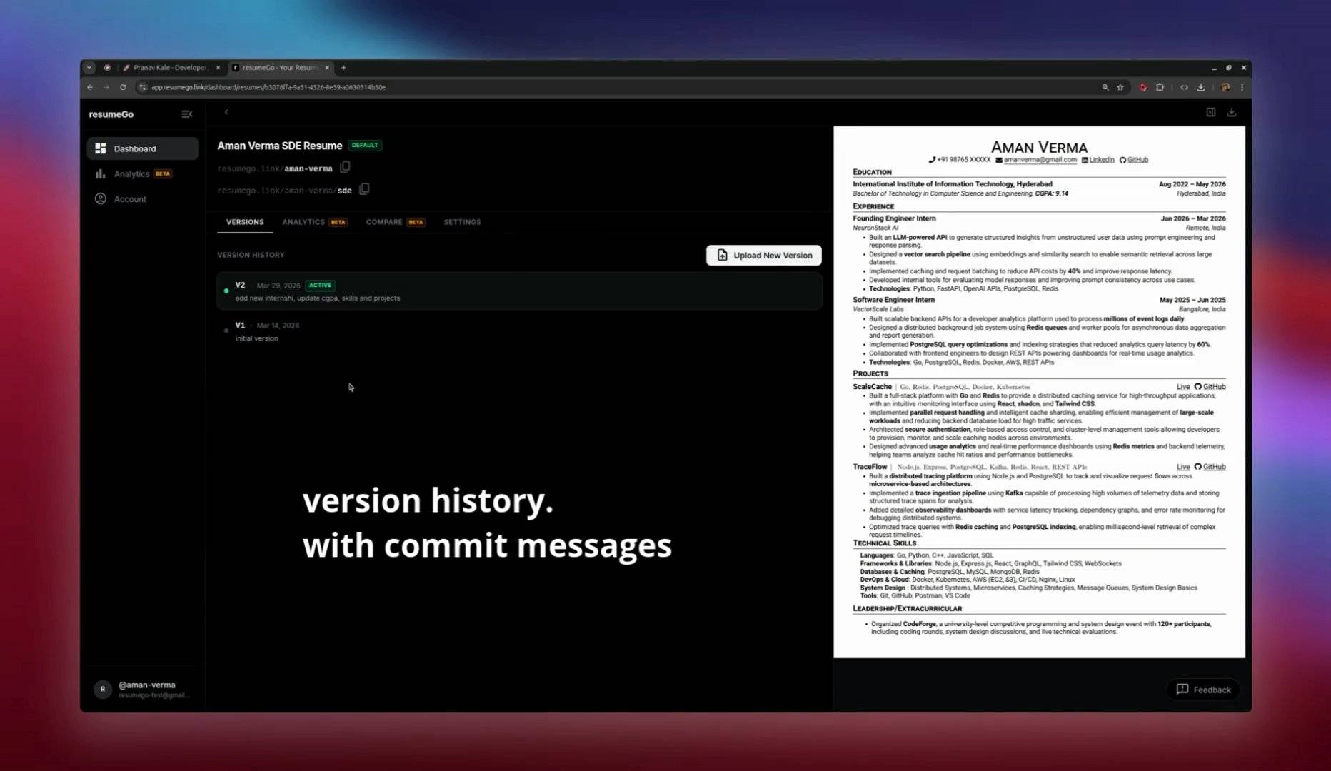Select the V2 active version row
Screen dimensions: 1331x771
click(519, 291)
